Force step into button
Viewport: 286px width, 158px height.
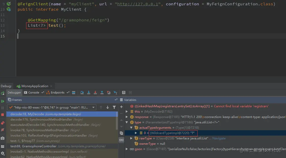pos(95,93)
